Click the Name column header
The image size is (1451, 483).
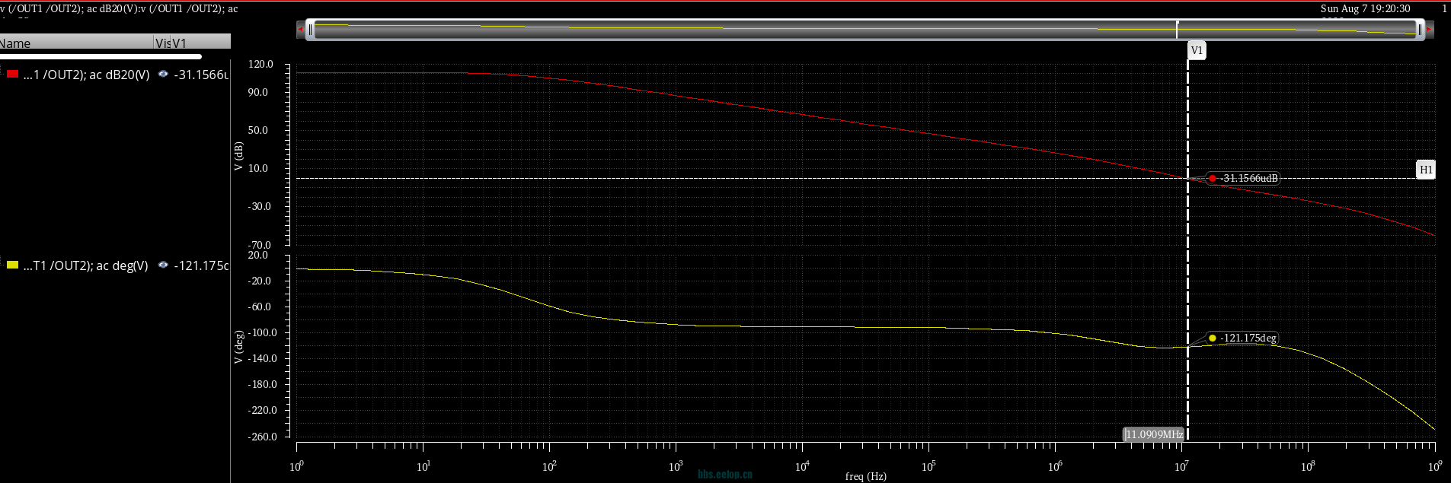pyautogui.click(x=17, y=43)
